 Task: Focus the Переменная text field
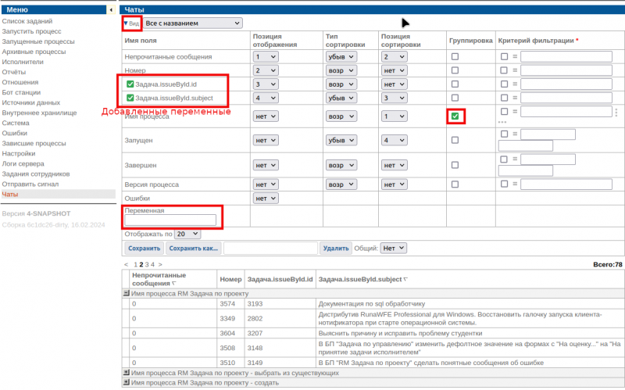[x=170, y=220]
